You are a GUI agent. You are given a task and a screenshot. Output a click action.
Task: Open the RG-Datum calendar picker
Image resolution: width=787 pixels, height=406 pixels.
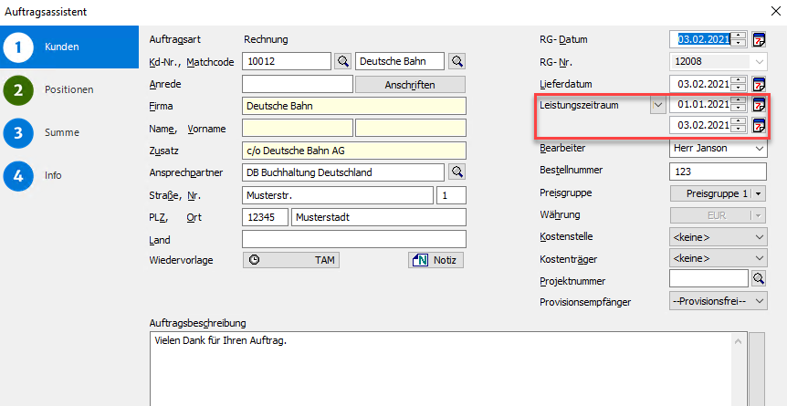[x=758, y=39]
